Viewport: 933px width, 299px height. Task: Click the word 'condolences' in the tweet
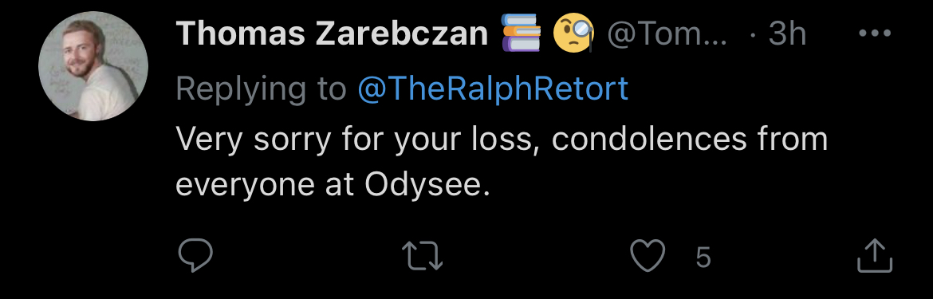click(x=649, y=139)
